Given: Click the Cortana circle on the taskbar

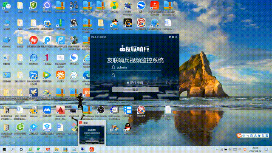Looking at the screenshot, I should click(x=21, y=149).
